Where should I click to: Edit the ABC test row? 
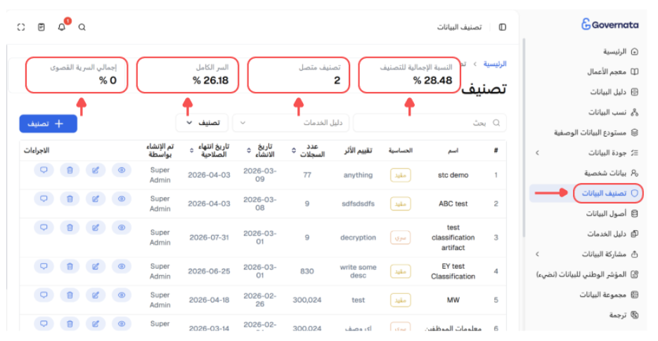pos(96,199)
